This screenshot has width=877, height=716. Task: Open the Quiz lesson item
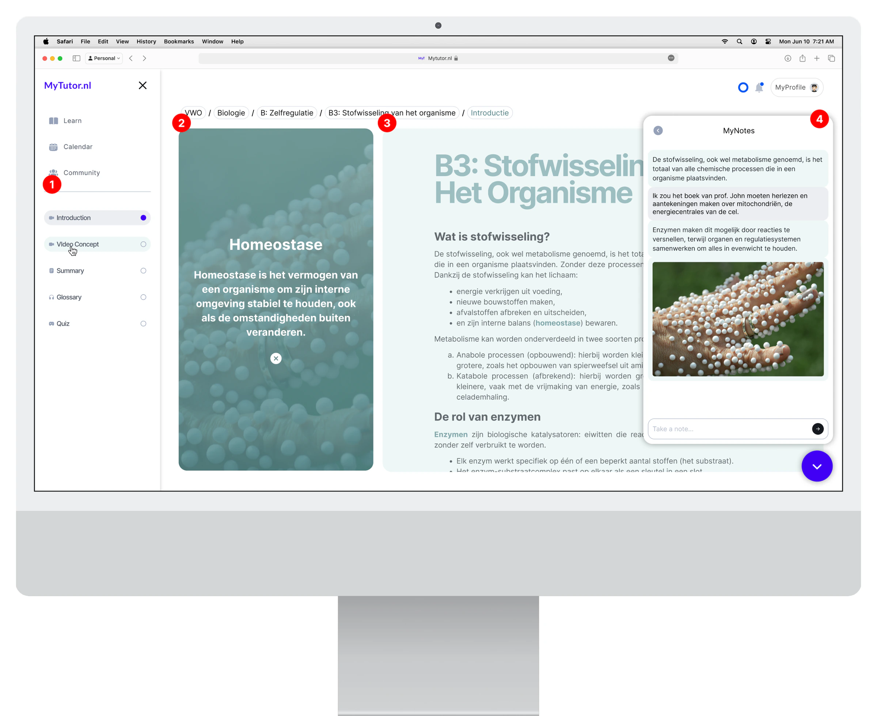point(97,323)
